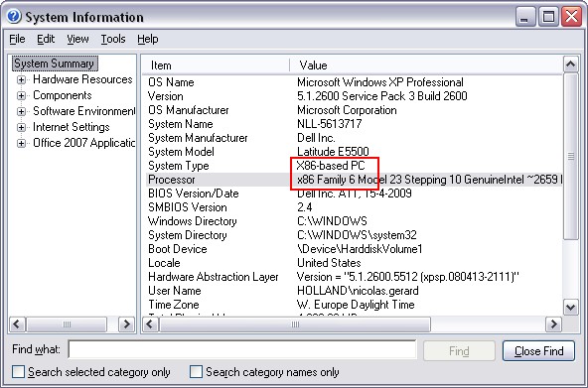Select the OS Name row
This screenshot has width=588, height=388.
[x=353, y=82]
